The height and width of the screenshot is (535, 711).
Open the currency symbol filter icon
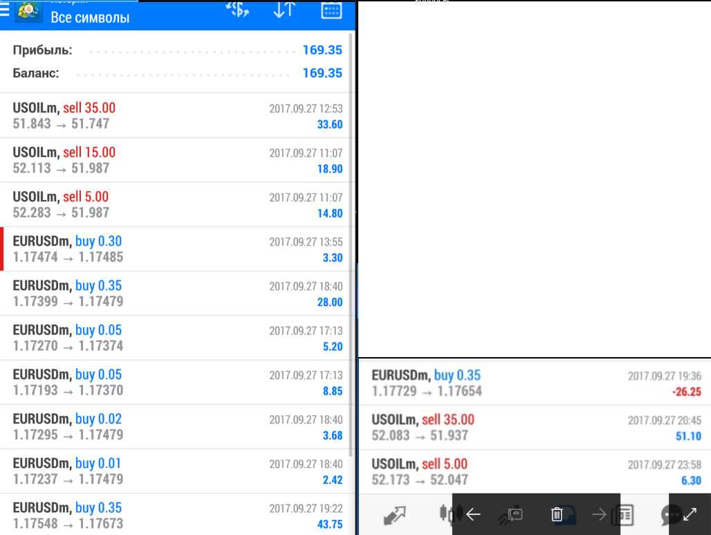click(237, 10)
